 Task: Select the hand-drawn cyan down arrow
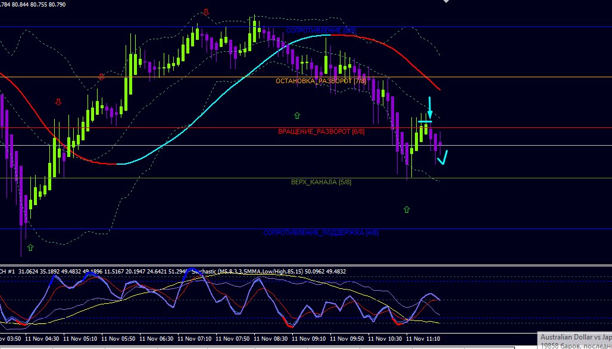click(x=430, y=108)
